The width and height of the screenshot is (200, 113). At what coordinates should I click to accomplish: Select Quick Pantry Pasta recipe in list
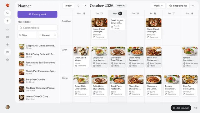pos(37,55)
